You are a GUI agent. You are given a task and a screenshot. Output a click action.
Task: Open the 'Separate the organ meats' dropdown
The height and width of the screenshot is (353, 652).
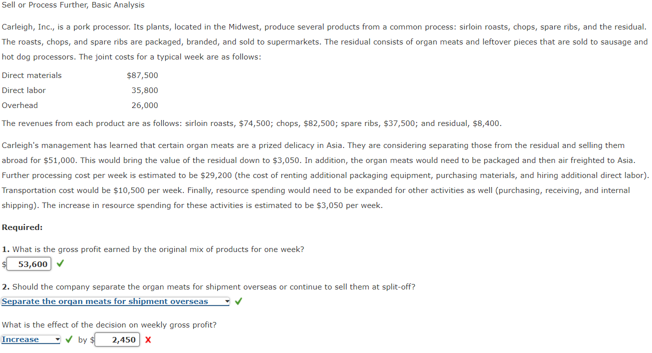tap(110, 301)
